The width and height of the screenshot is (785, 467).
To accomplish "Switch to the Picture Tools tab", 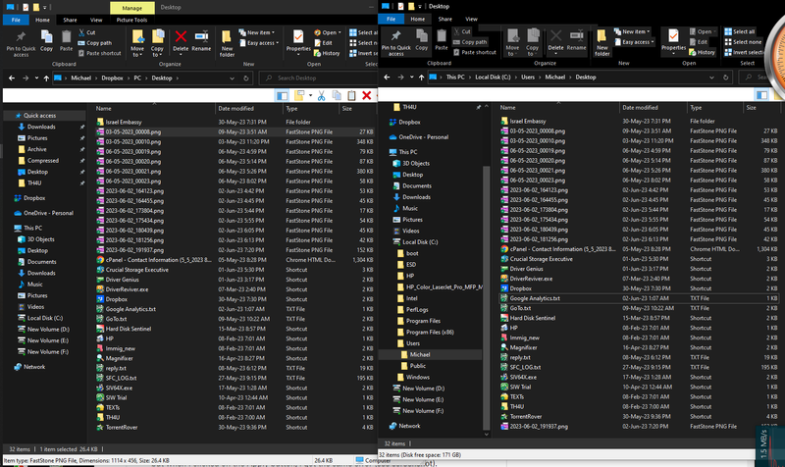I will (x=131, y=19).
